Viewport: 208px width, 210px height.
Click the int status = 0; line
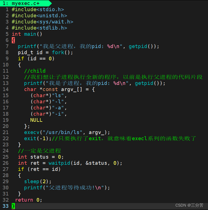point(41,157)
